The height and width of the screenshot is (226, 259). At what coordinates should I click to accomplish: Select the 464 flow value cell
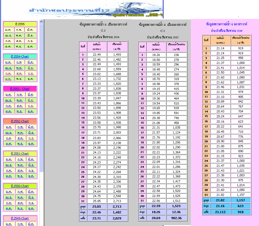(x=176, y=98)
